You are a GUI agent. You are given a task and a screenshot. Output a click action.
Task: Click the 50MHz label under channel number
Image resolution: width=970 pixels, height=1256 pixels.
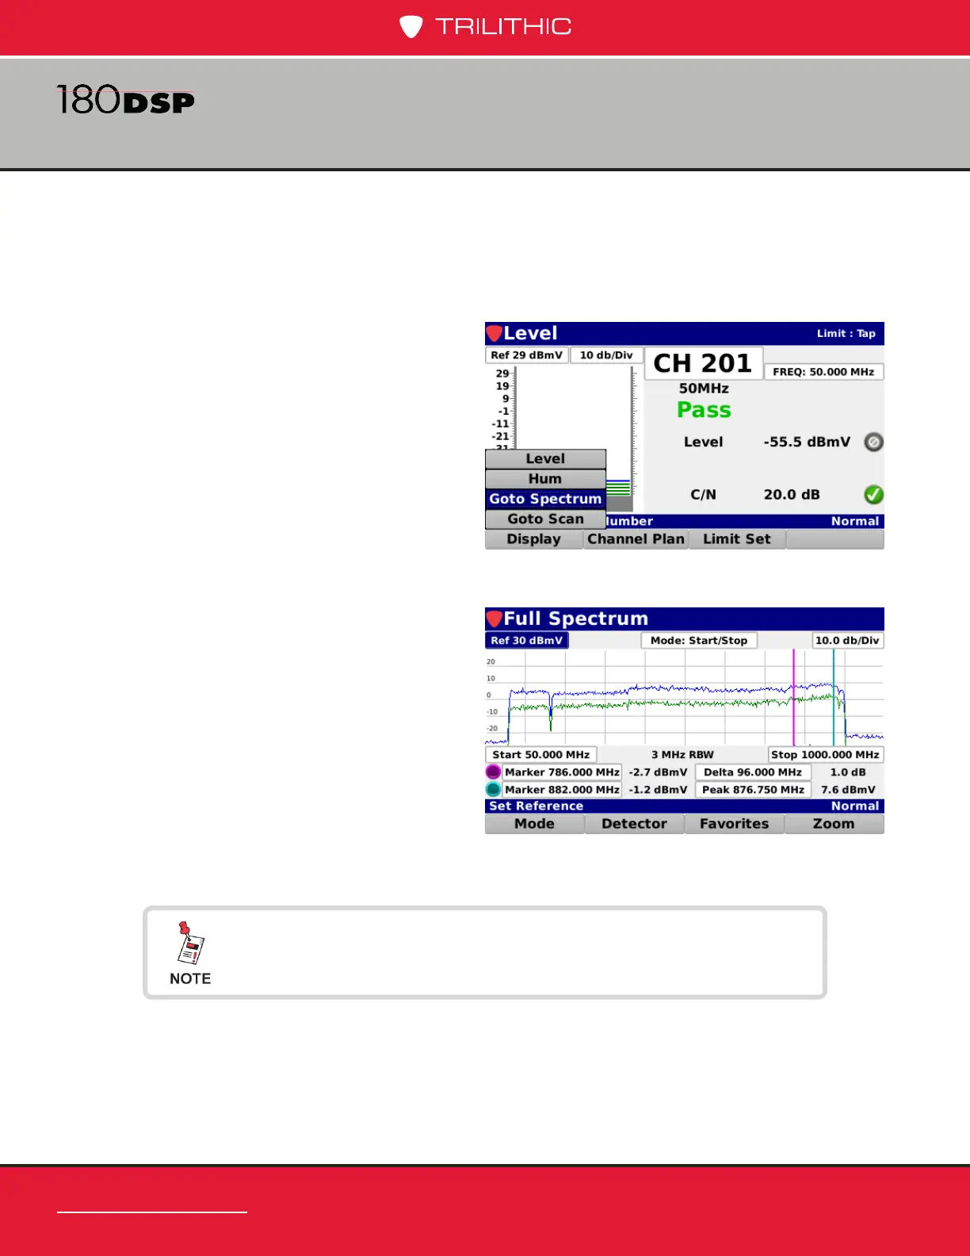pos(704,389)
